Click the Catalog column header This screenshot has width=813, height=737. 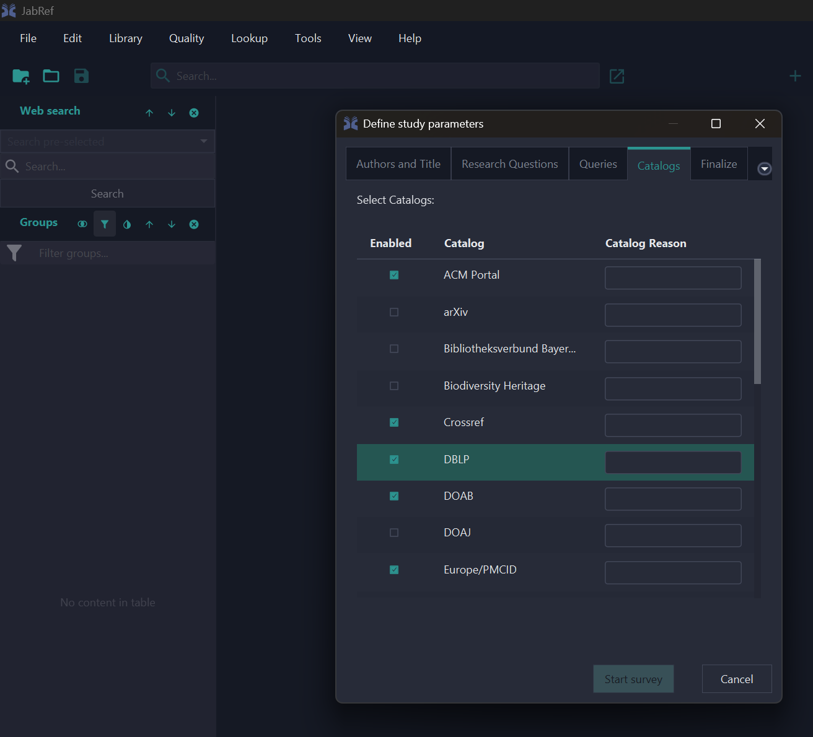464,243
